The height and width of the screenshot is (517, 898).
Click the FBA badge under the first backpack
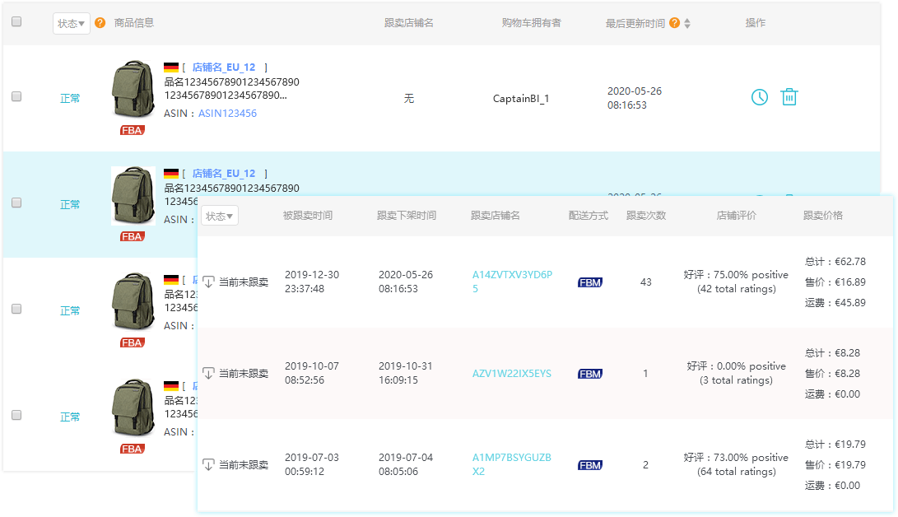(132, 130)
